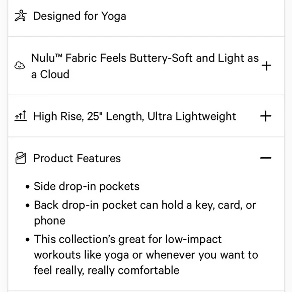The height and width of the screenshot is (292, 292).
Task: Click the workouts like yoga text line
Action: coord(146,255)
